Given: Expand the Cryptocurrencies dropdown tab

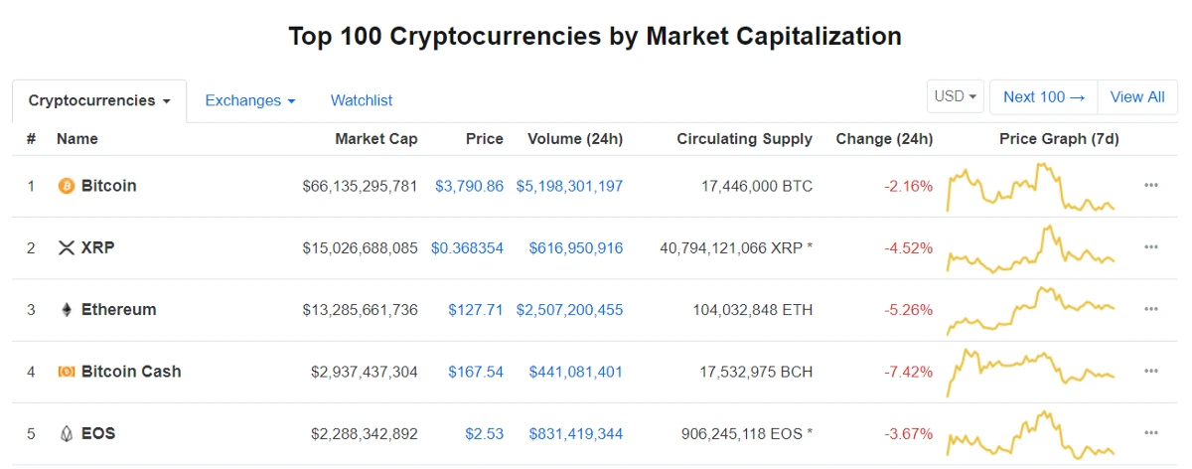Looking at the screenshot, I should coord(99,100).
